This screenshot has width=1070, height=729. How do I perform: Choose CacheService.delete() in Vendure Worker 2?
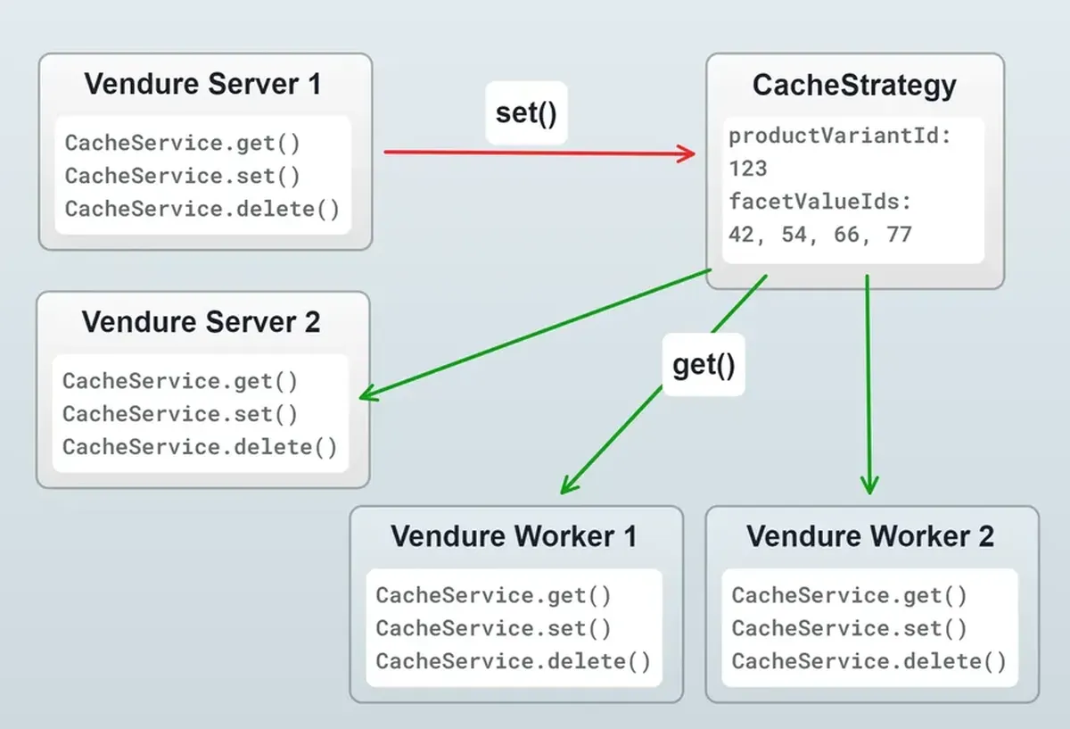pos(868,661)
